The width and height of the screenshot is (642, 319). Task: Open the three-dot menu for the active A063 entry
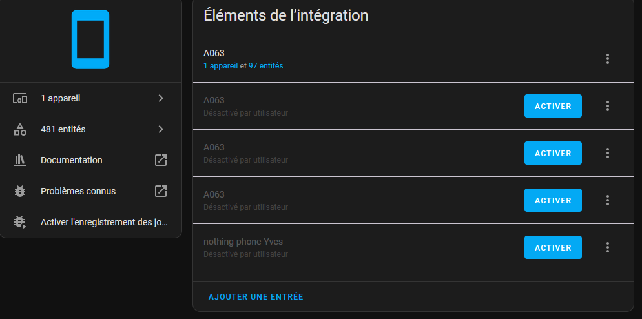pyautogui.click(x=608, y=59)
